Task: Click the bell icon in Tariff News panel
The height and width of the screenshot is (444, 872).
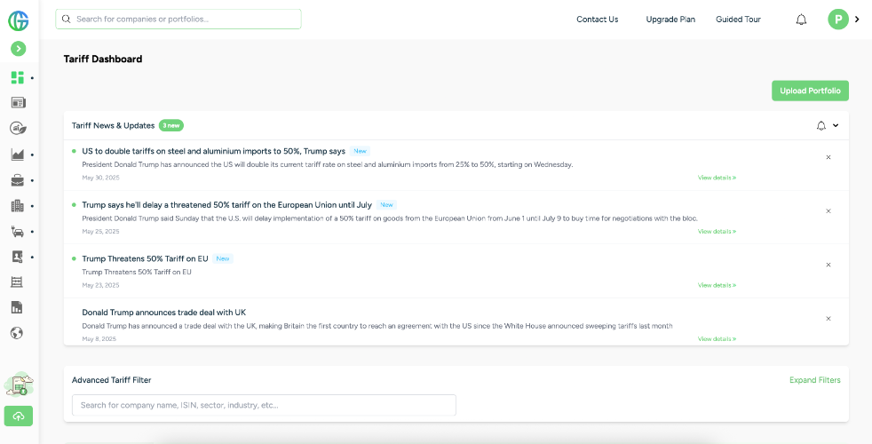Action: click(820, 126)
